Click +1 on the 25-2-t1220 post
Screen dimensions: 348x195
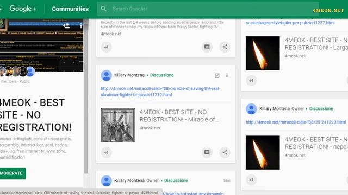pos(251,180)
